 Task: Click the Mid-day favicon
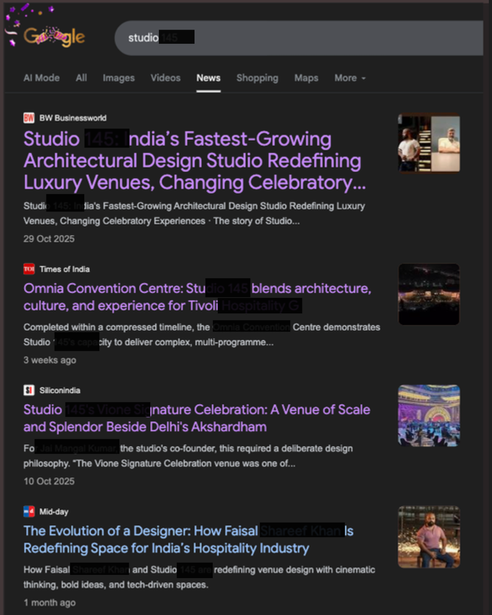(29, 512)
